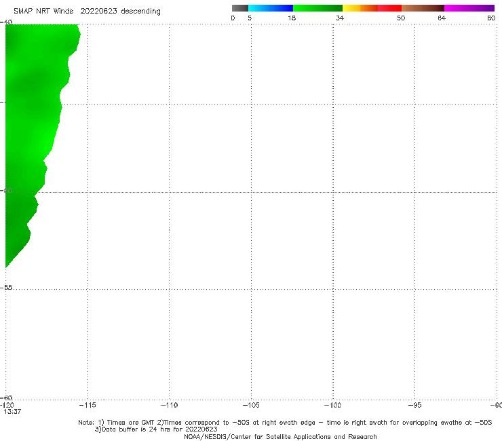Click the latitude label '-55'
This screenshot has height=441, width=502.
click(x=6, y=287)
